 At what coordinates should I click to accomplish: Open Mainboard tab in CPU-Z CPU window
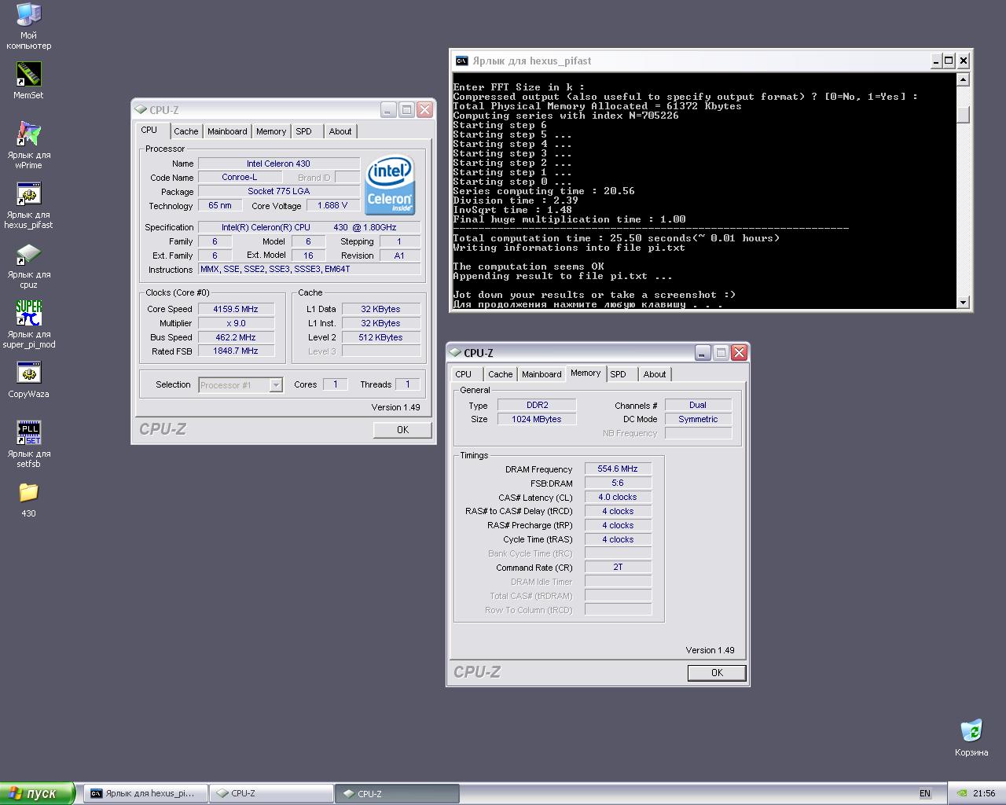tap(227, 131)
